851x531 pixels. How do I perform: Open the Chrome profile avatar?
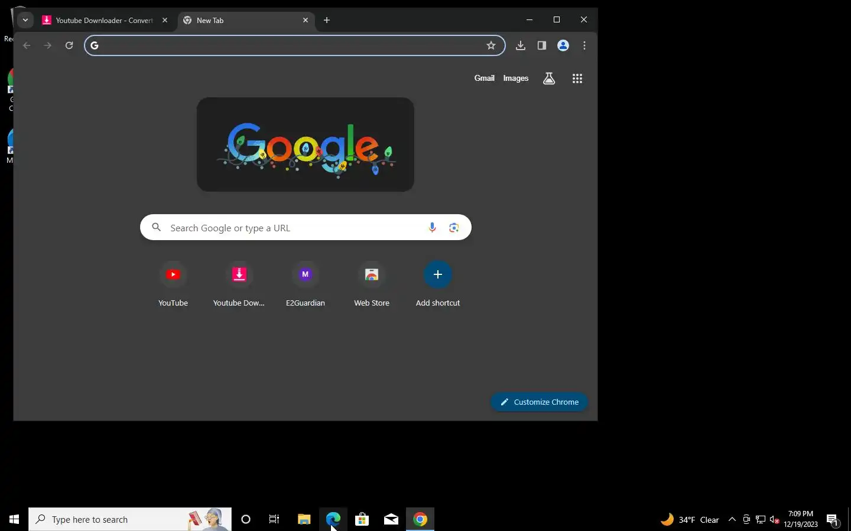pos(563,45)
